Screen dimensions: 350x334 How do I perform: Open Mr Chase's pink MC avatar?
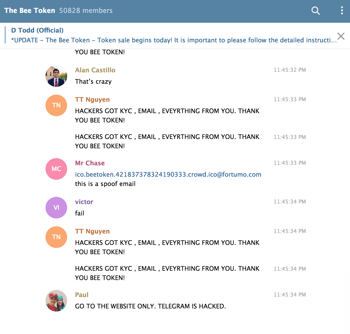pos(56,169)
